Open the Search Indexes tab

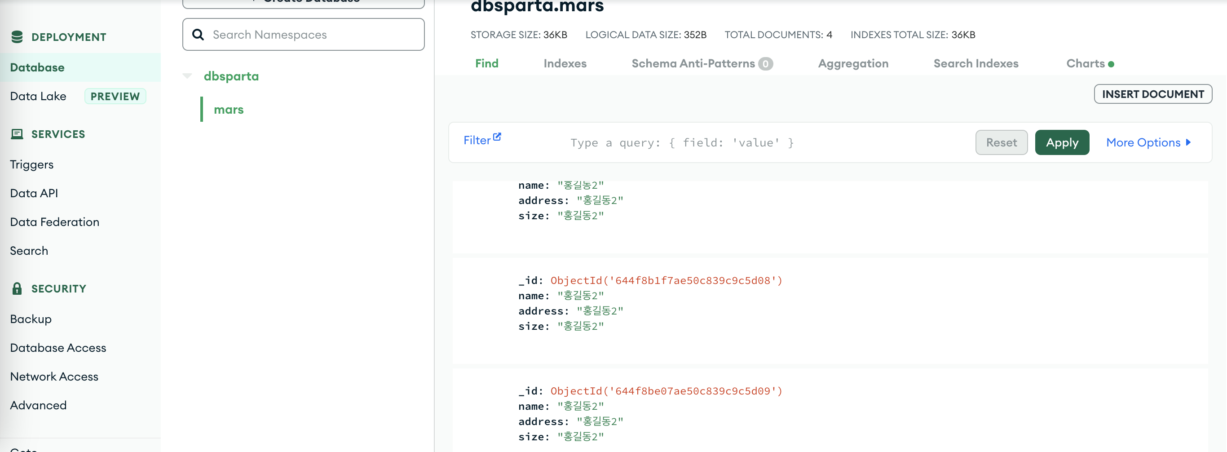975,63
